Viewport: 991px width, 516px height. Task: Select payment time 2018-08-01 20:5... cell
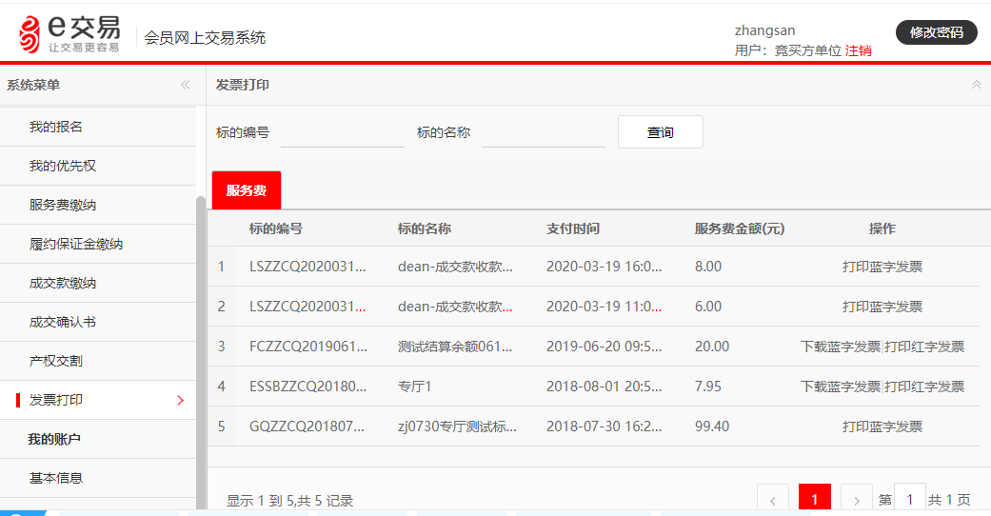click(605, 387)
